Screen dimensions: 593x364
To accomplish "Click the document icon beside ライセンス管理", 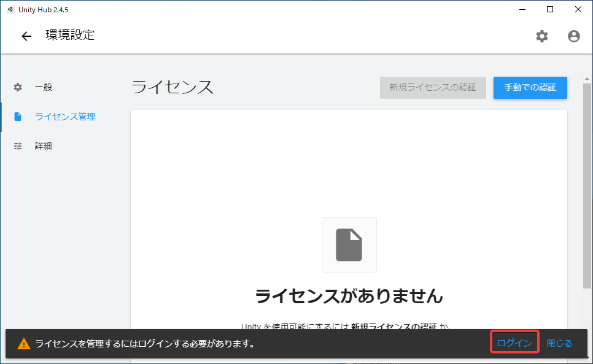I will coord(17,117).
